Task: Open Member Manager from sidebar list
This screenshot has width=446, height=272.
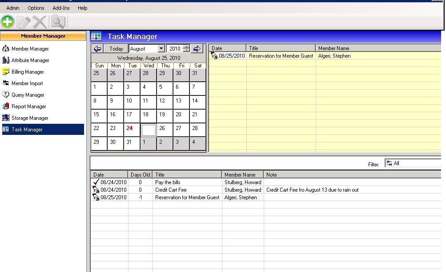Action: click(x=30, y=49)
